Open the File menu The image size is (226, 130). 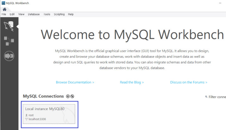click(x=4, y=14)
